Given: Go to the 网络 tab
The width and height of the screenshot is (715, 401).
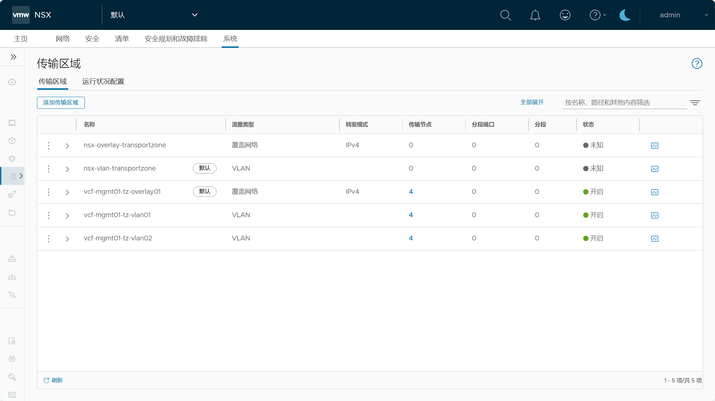Looking at the screenshot, I should [x=63, y=39].
